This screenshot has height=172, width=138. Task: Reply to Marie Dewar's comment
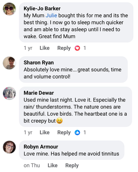pyautogui.click(x=64, y=133)
